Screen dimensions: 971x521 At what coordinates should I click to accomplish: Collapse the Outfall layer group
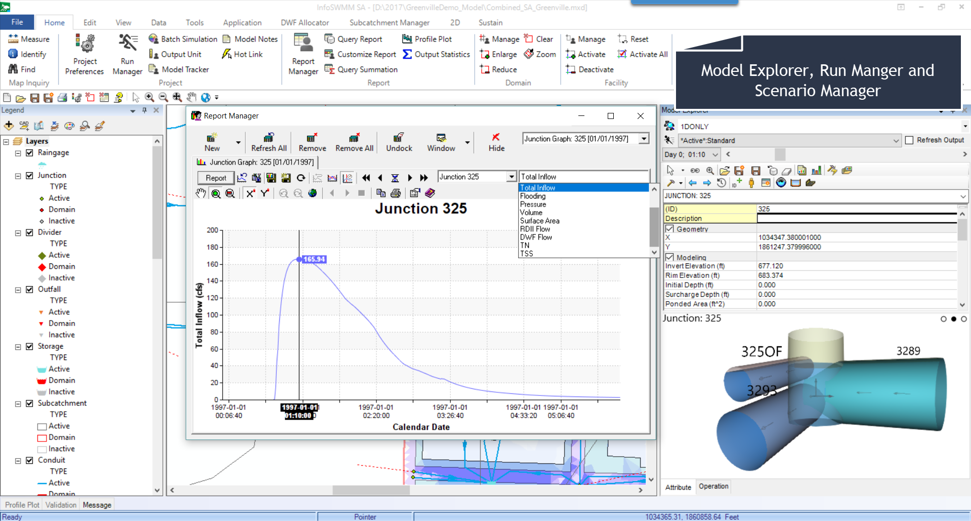pos(17,289)
